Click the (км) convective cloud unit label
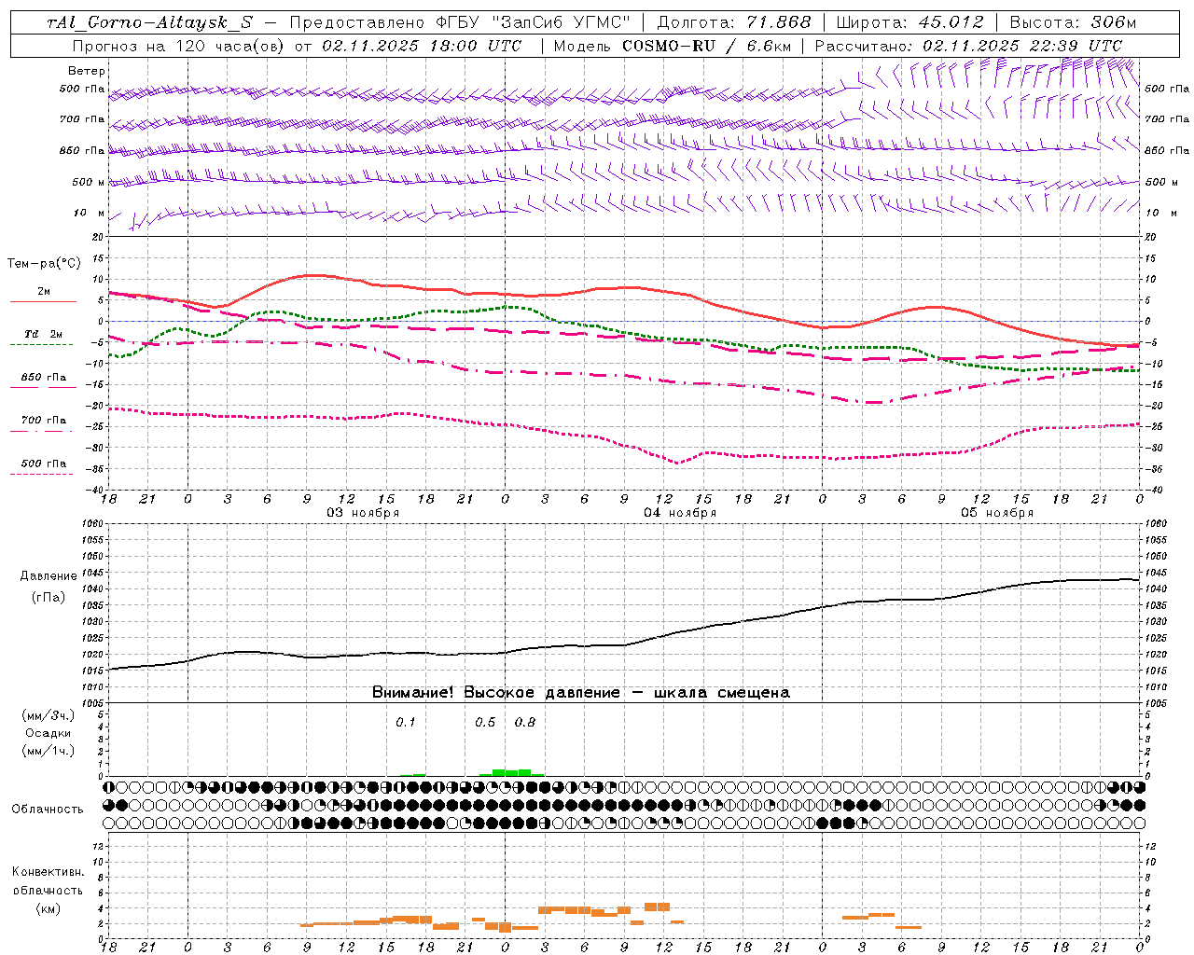The height and width of the screenshot is (955, 1194). [x=48, y=908]
